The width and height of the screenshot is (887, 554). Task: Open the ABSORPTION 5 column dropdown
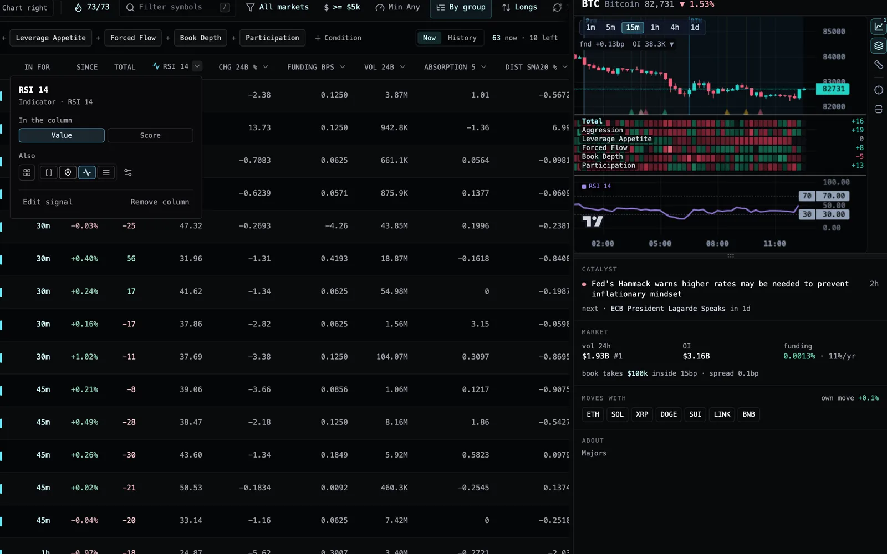pyautogui.click(x=483, y=67)
